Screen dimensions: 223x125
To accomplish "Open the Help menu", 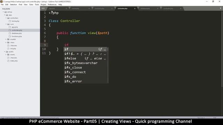I will [x=60, y=5].
